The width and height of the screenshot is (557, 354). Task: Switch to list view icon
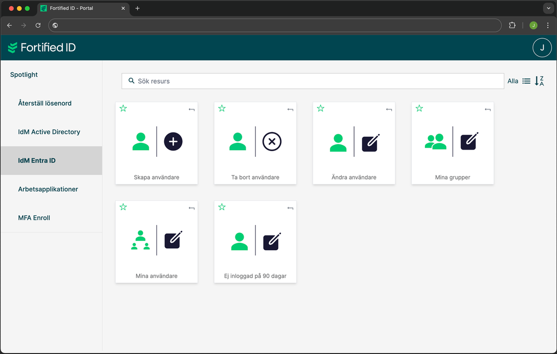(x=527, y=81)
